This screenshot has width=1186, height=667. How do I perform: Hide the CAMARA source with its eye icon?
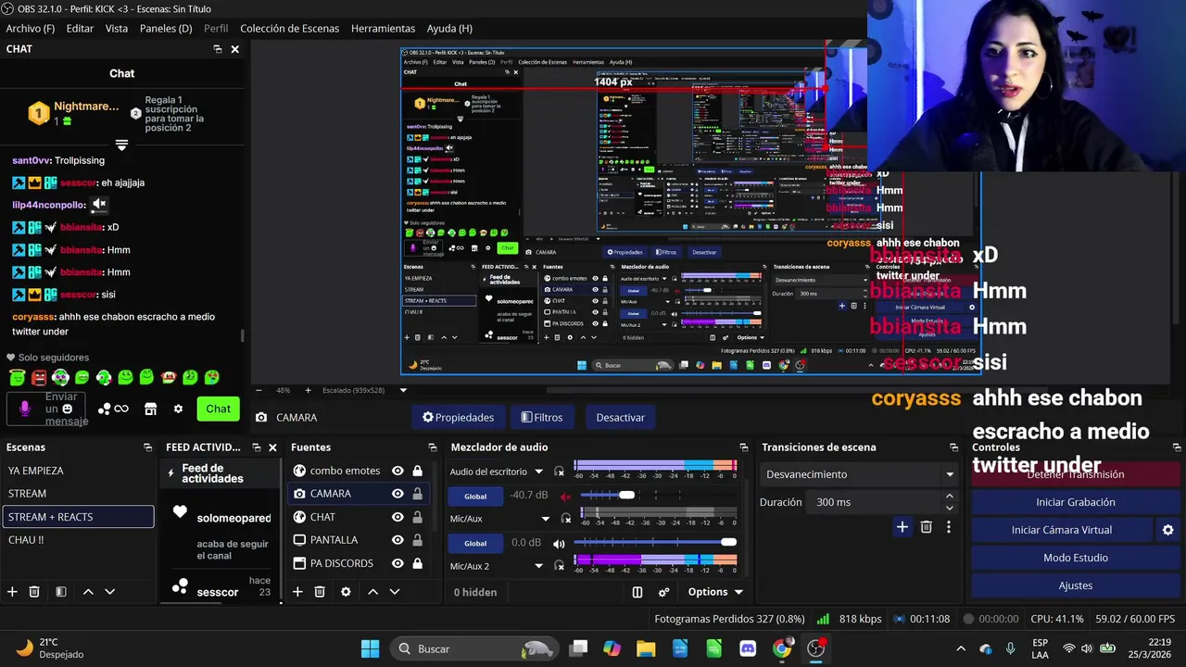(397, 494)
